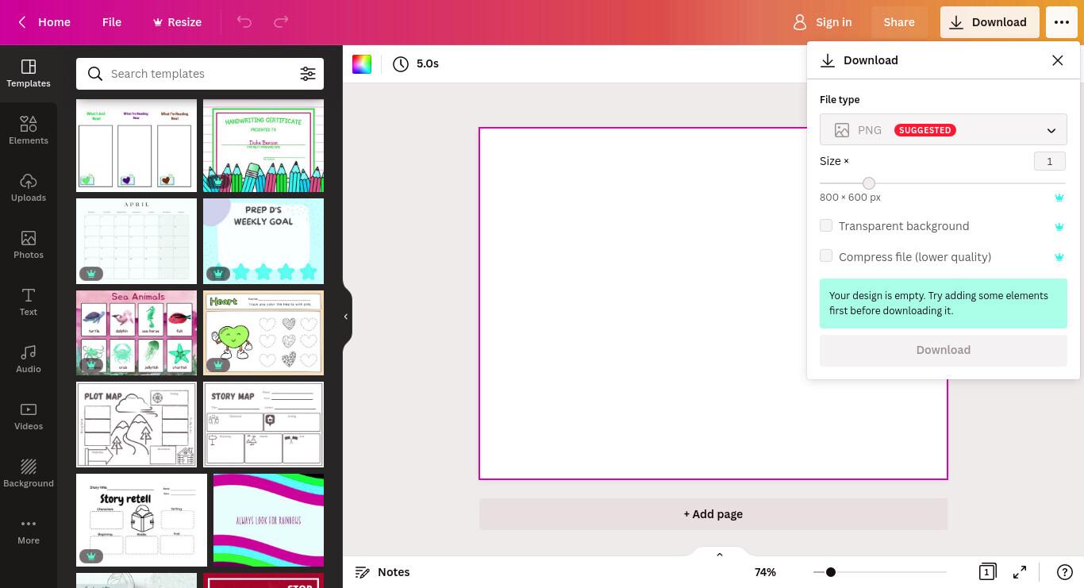Screen dimensions: 1084x588
Task: Click + Add page
Action: click(713, 514)
